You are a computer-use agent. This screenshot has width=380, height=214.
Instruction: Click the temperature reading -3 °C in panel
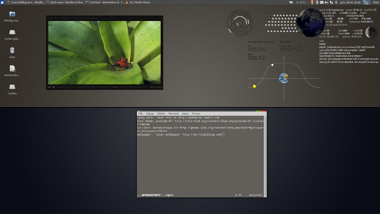(x=301, y=2)
